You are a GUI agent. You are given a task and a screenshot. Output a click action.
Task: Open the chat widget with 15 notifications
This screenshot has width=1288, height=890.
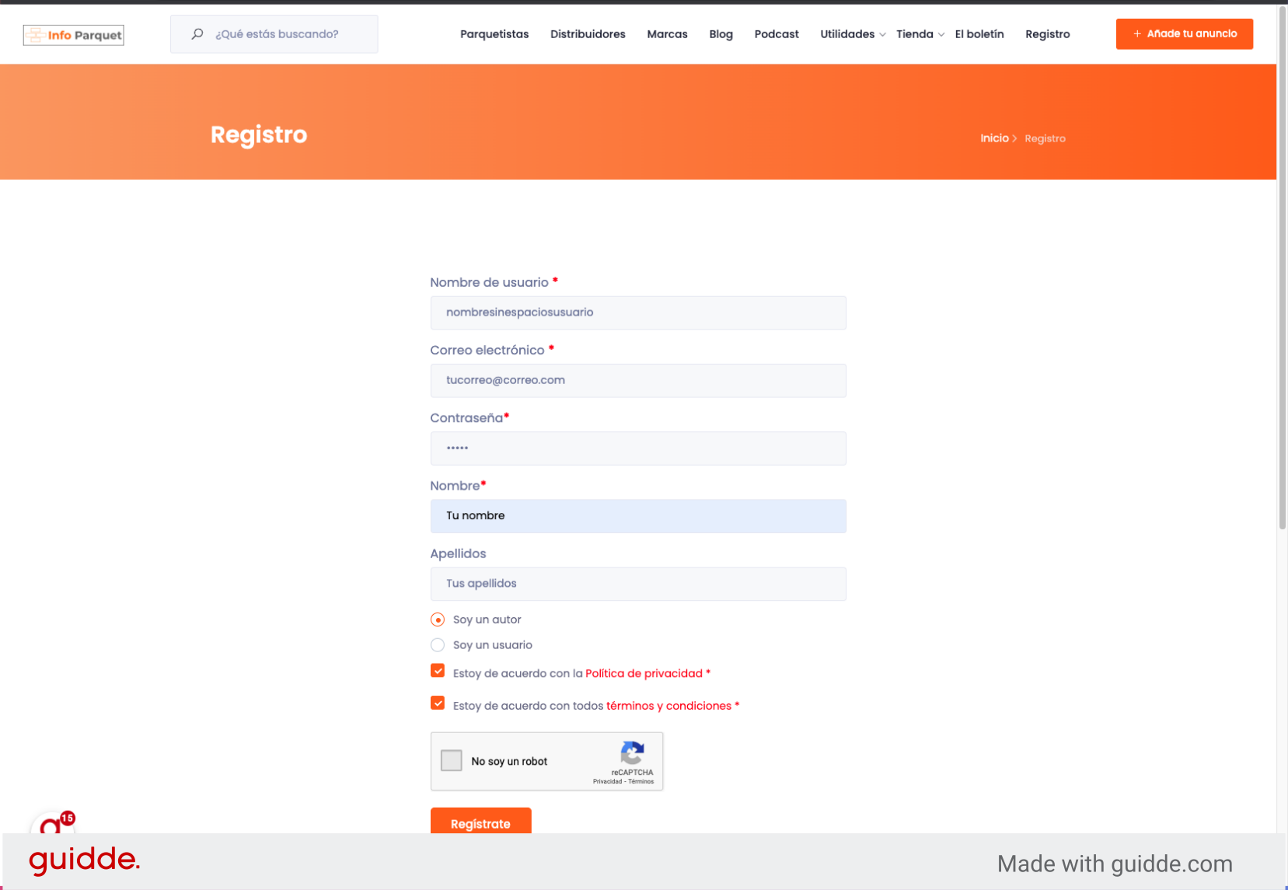(53, 824)
